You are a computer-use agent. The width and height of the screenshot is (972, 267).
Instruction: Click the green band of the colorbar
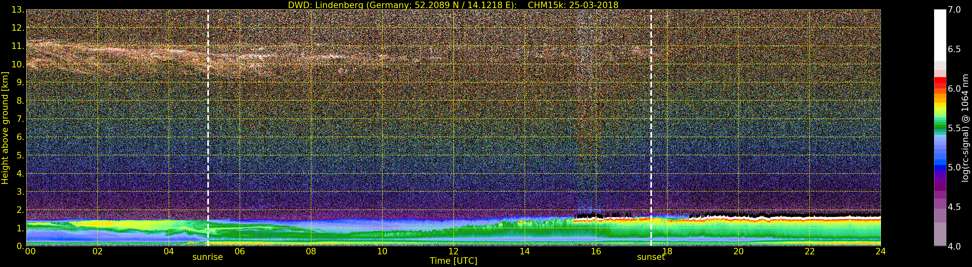(x=940, y=125)
